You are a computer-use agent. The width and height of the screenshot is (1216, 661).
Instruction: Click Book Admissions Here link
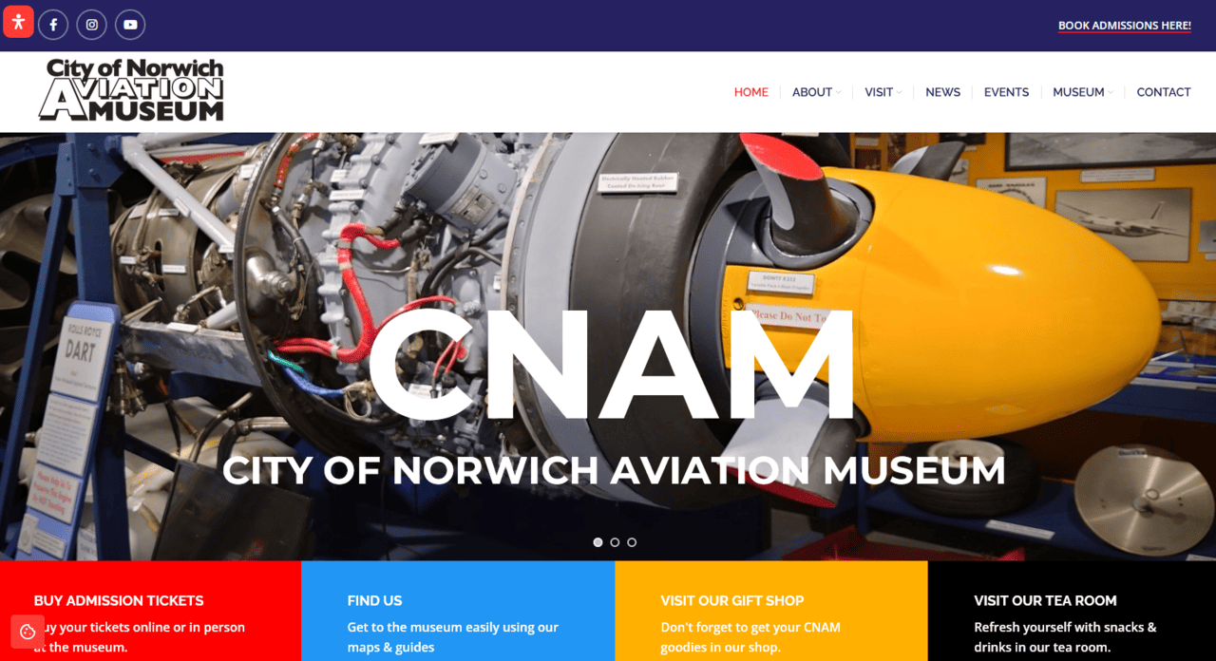pyautogui.click(x=1125, y=26)
